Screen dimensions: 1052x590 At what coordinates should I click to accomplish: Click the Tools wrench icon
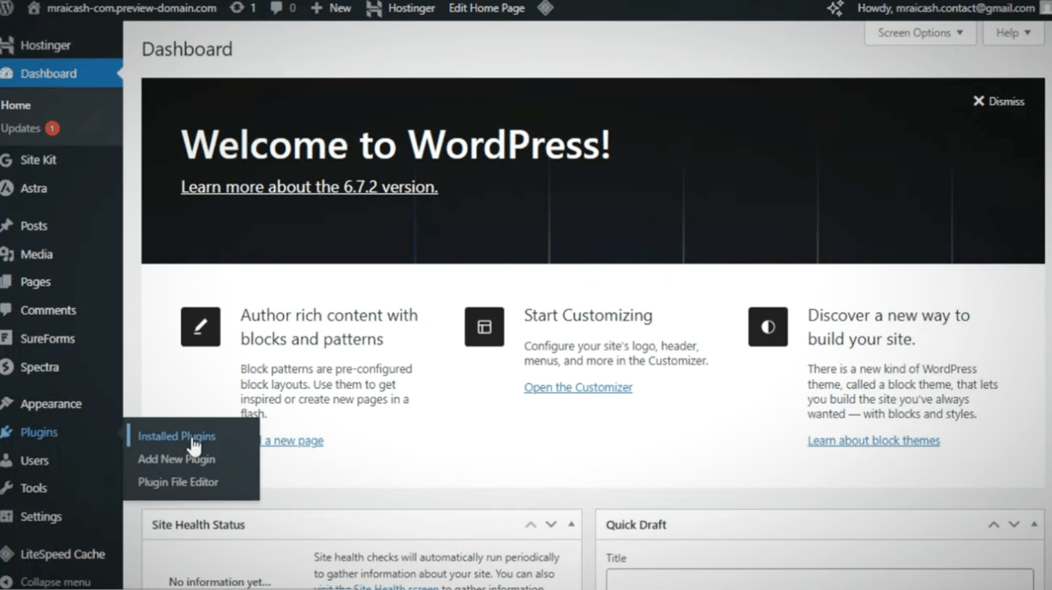(x=7, y=488)
